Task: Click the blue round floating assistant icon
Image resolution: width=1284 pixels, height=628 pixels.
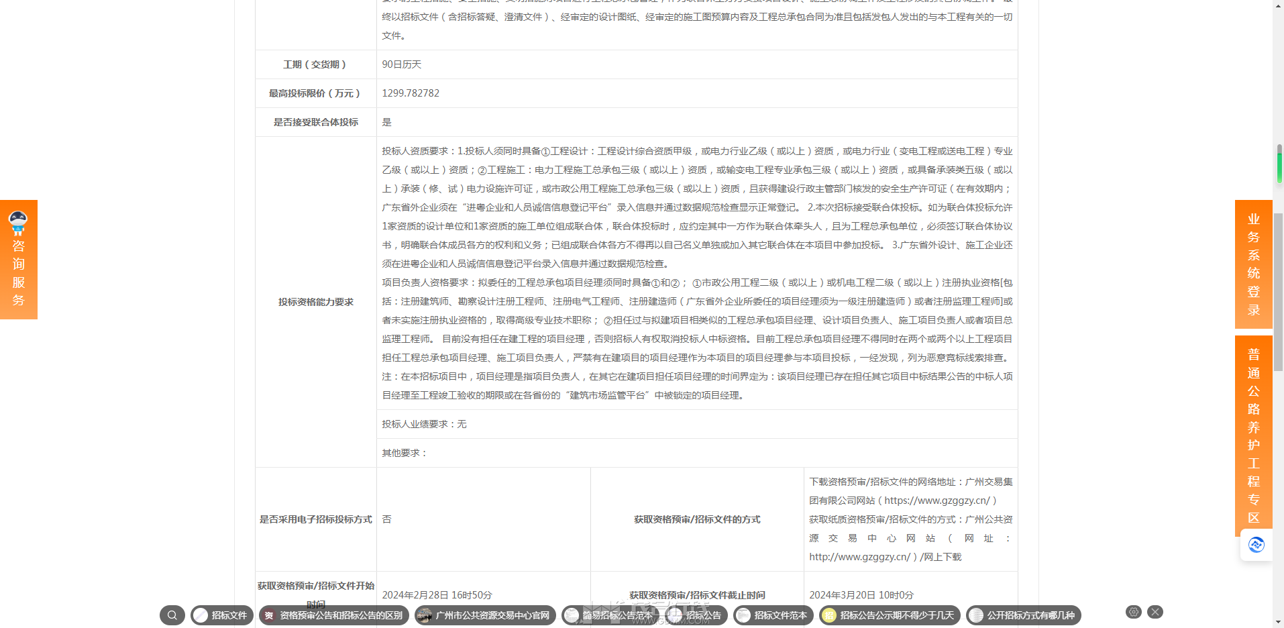Action: (x=1256, y=545)
